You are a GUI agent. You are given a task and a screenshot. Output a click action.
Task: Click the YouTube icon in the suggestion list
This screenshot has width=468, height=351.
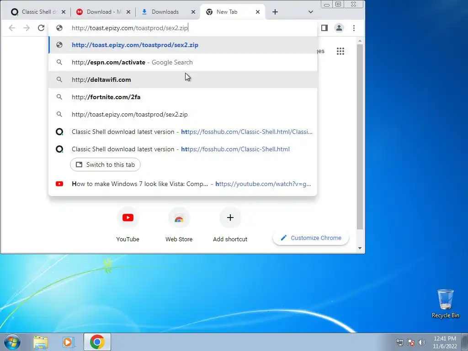[x=59, y=184]
